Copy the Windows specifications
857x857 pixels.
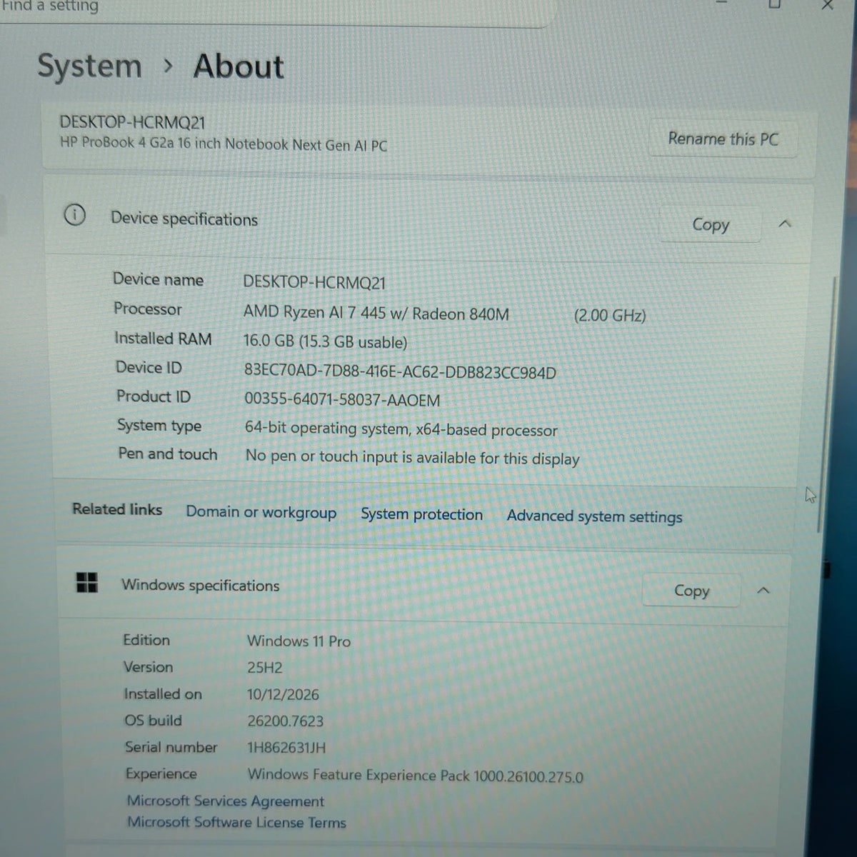click(x=691, y=591)
